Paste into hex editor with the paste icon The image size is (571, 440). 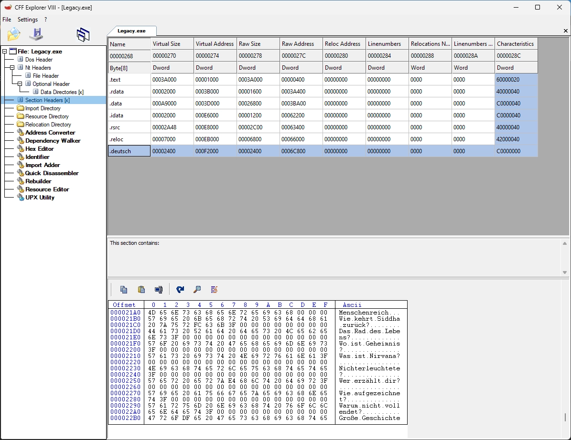[x=141, y=290]
